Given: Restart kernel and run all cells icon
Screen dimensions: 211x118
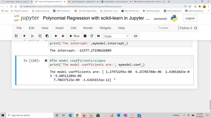Looking at the screenshot, I should tap(99, 36).
